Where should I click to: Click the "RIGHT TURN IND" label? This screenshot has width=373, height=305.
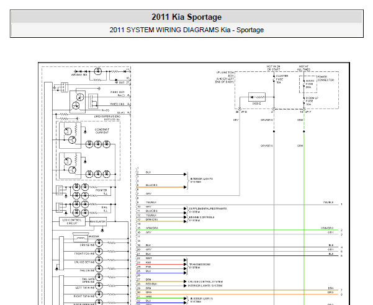(x=84, y=296)
